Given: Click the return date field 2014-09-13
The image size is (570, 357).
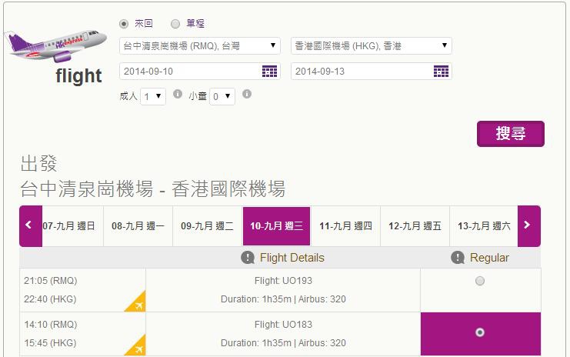Looking at the screenshot, I should (372, 72).
